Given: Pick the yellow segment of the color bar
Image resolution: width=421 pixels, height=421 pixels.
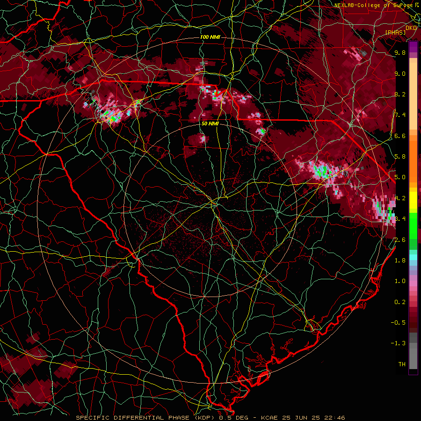Looking at the screenshot, I should click(413, 200).
